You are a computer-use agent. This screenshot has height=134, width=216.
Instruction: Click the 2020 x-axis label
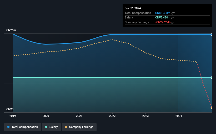tap(46, 116)
